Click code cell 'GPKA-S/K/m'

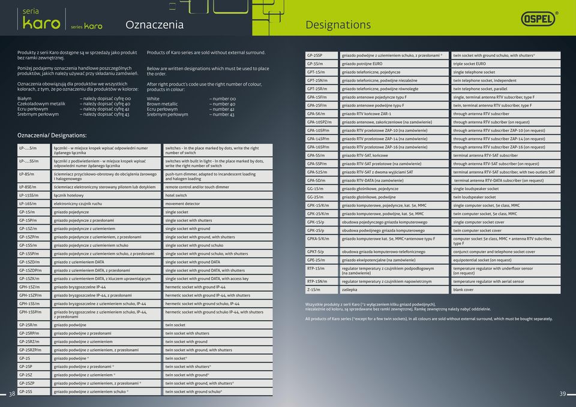(322, 241)
